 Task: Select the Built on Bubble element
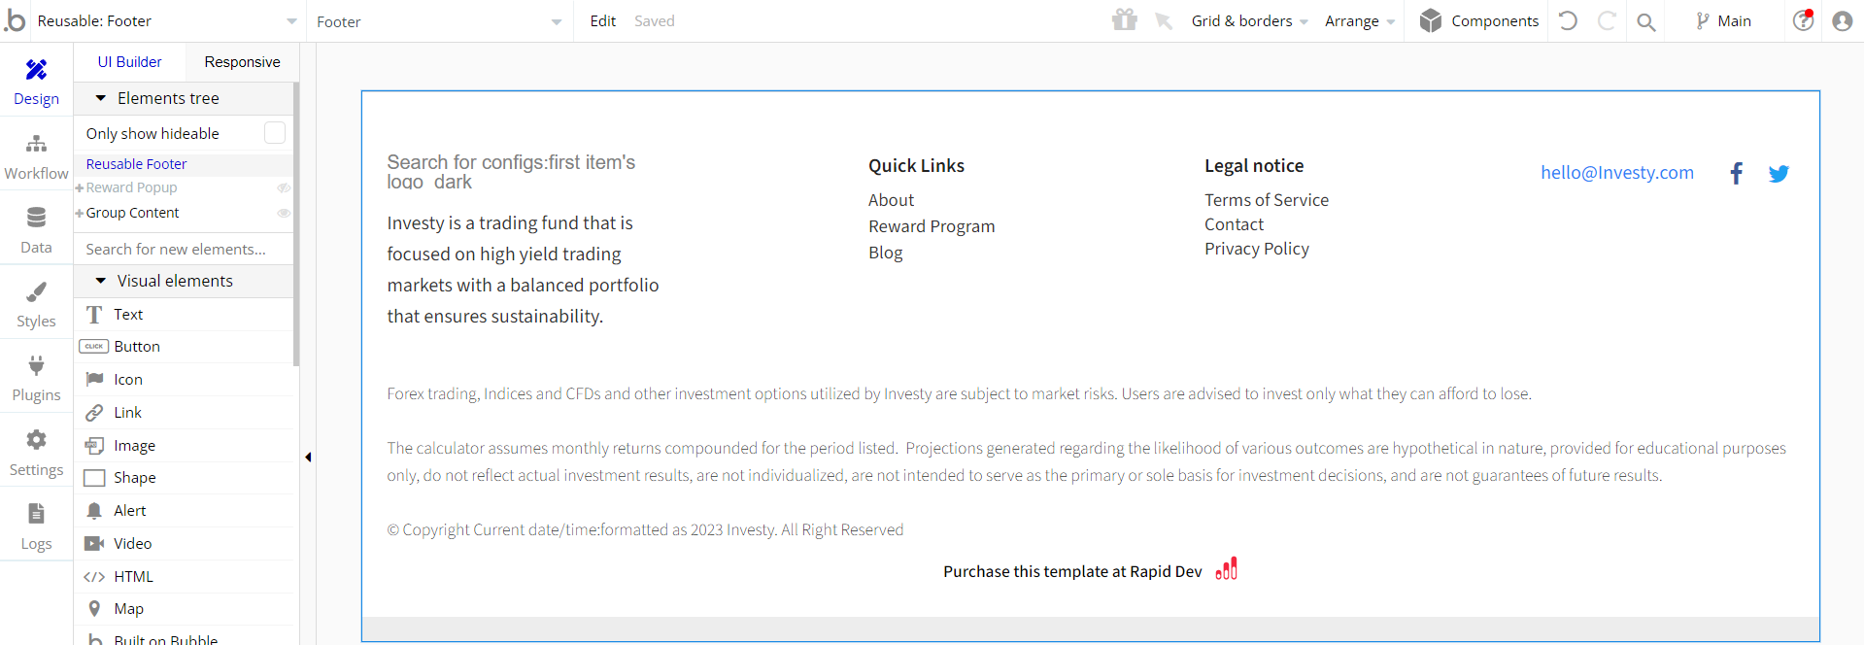185,636
